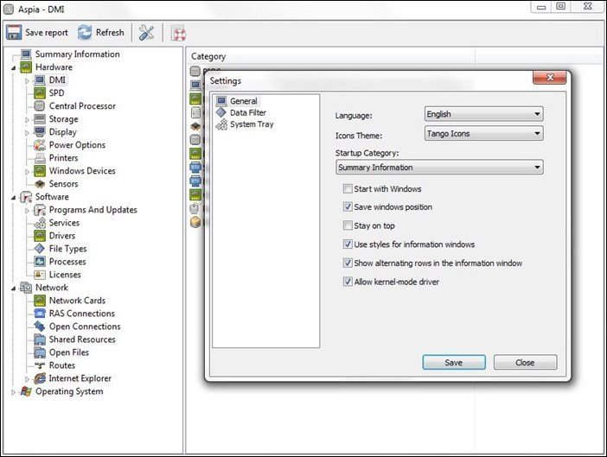Open the Language dropdown
This screenshot has width=607, height=457.
484,114
